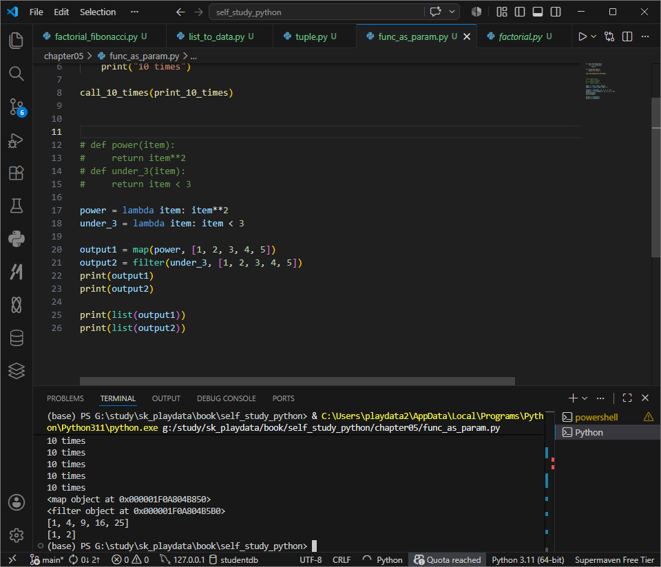Open the Testing flask view
This screenshot has width=661, height=567.
[x=16, y=206]
